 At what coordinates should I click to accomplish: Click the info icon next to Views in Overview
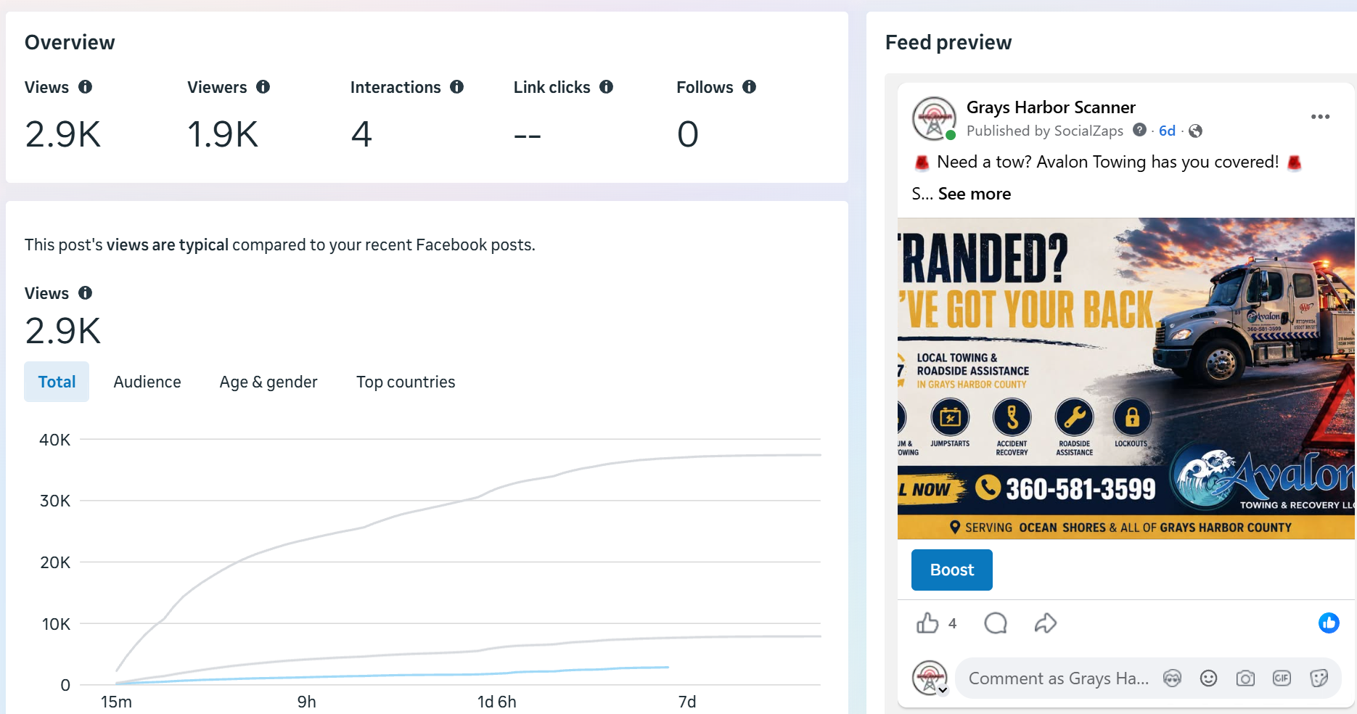[x=86, y=87]
